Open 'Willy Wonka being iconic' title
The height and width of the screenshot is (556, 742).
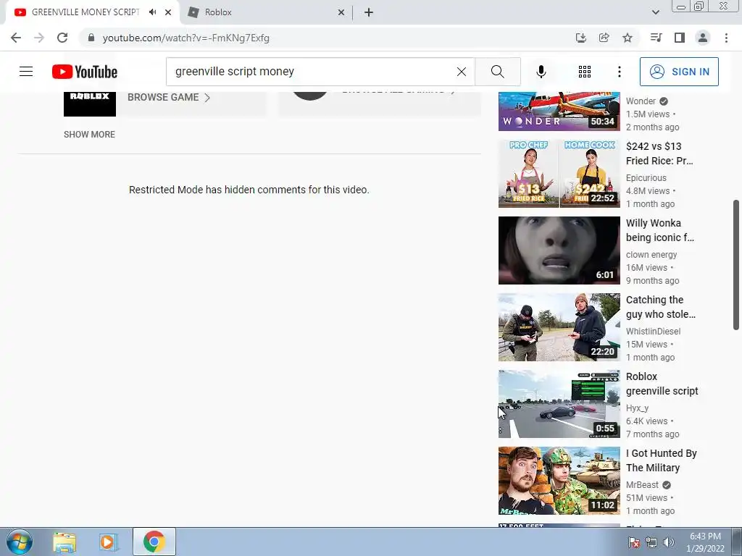click(x=659, y=230)
